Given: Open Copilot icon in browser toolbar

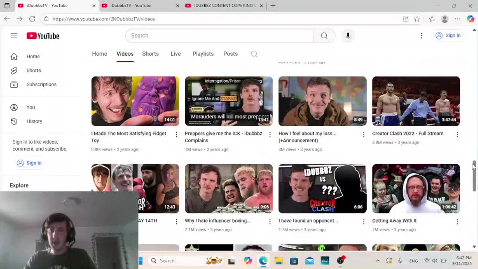Looking at the screenshot, I should click(x=471, y=19).
